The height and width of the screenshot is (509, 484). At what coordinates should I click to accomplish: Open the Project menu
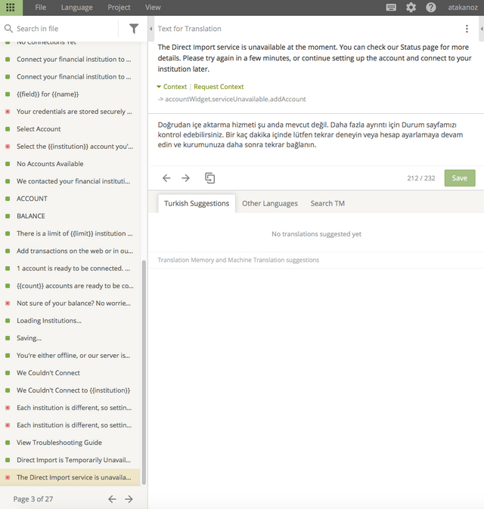pyautogui.click(x=119, y=8)
